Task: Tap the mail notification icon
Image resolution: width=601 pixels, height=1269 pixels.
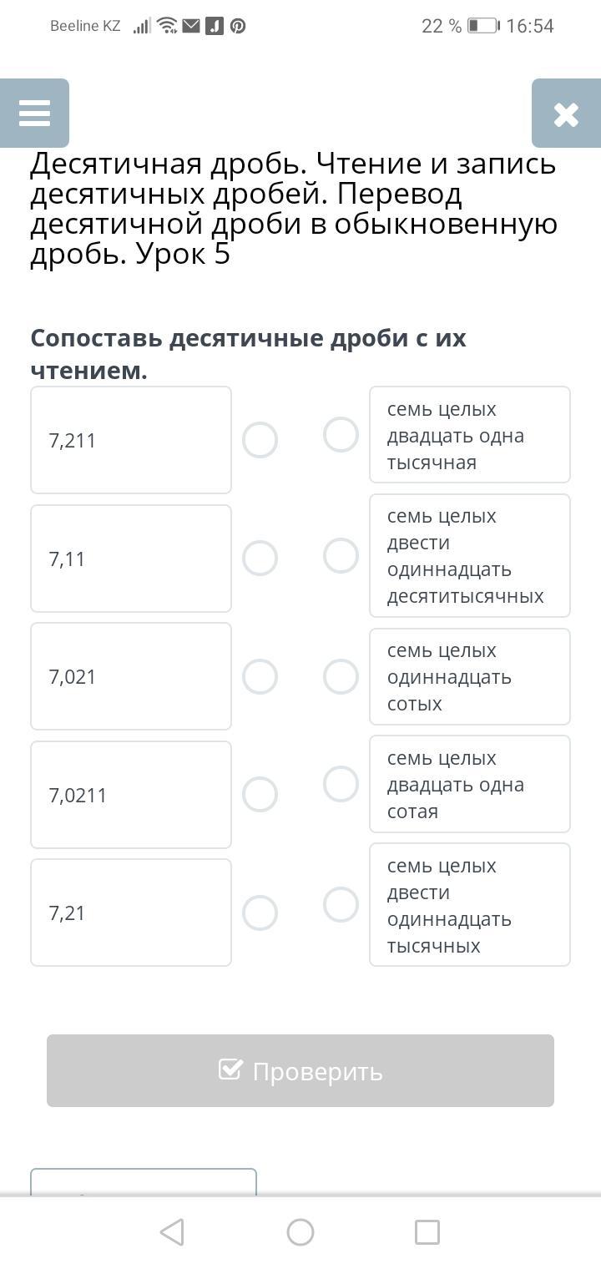Action: pos(191,26)
